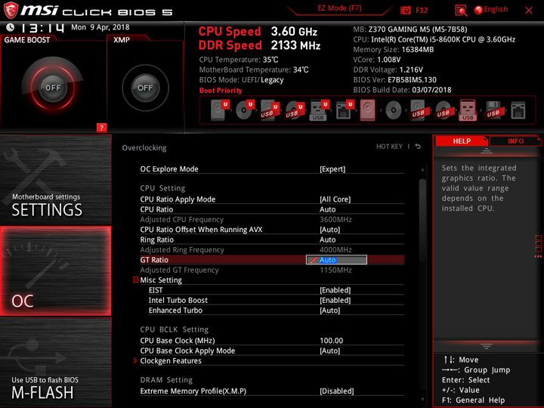
Task: Select the UEFI network boot icon
Action: pos(345,110)
